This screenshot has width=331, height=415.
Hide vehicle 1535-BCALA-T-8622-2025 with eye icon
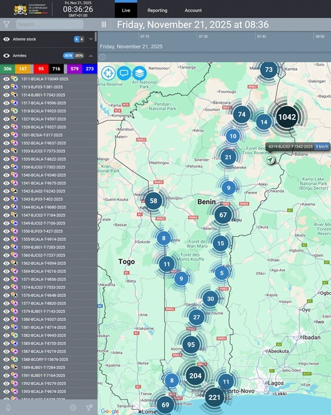[x=6, y=159]
